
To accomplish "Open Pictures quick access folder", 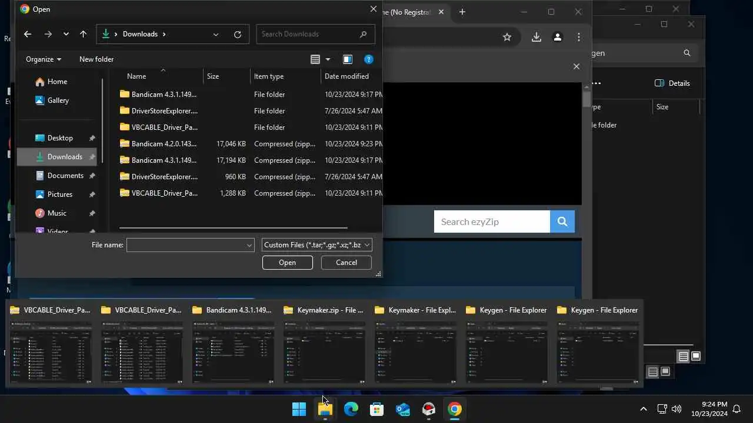I will [x=60, y=194].
